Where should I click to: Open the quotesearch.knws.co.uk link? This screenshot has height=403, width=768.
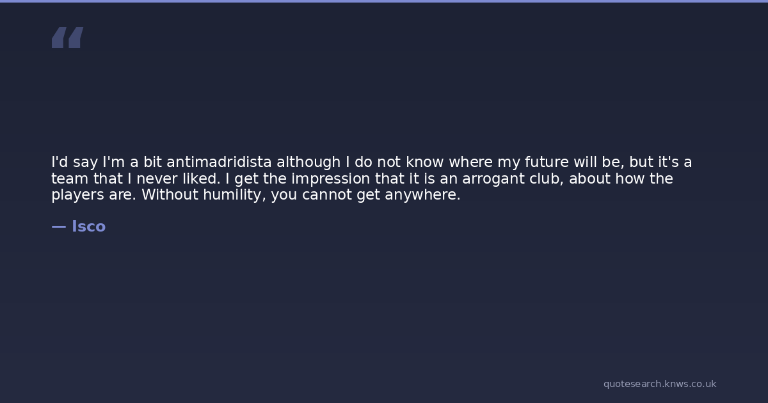point(659,384)
